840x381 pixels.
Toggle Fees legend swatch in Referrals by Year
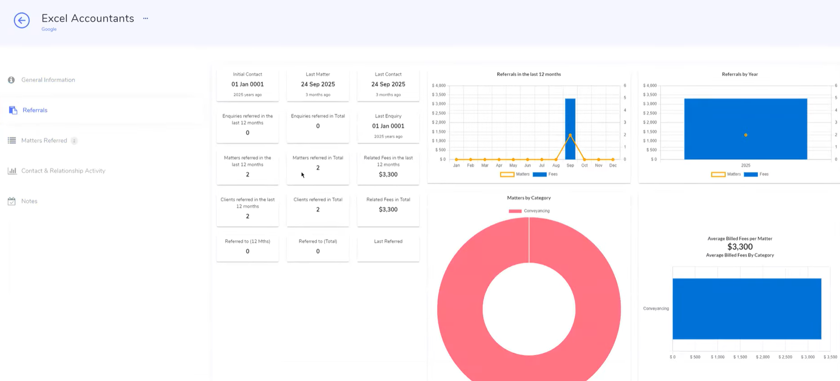click(x=750, y=174)
